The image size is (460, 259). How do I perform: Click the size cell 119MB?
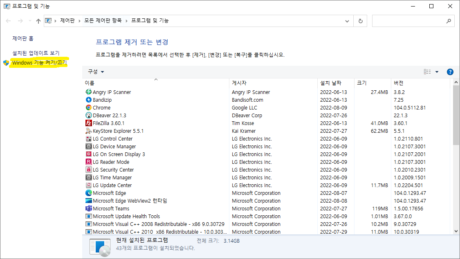coord(380,209)
